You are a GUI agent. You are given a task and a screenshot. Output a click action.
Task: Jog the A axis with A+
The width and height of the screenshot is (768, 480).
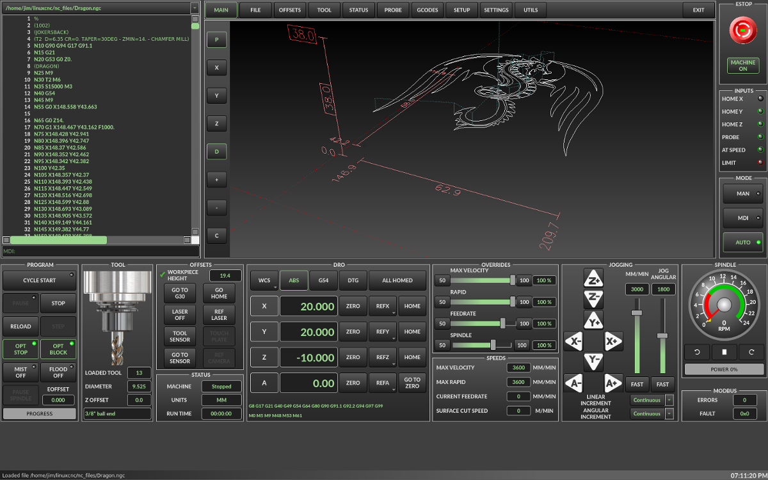[613, 383]
